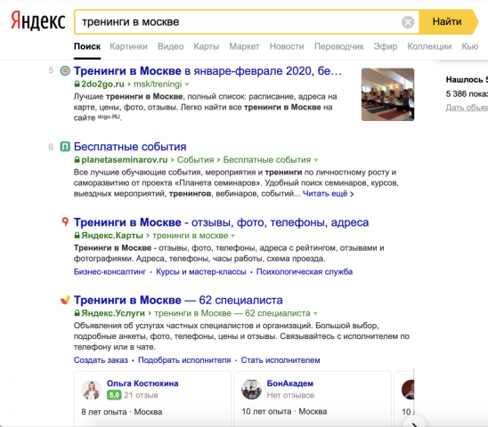
Task: Open 'Тренинги в Москве - отзывы, фото, телефоны, адреса'
Action: 221,222
